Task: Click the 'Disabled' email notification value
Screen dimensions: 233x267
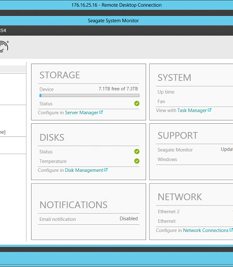Action: 129,218
